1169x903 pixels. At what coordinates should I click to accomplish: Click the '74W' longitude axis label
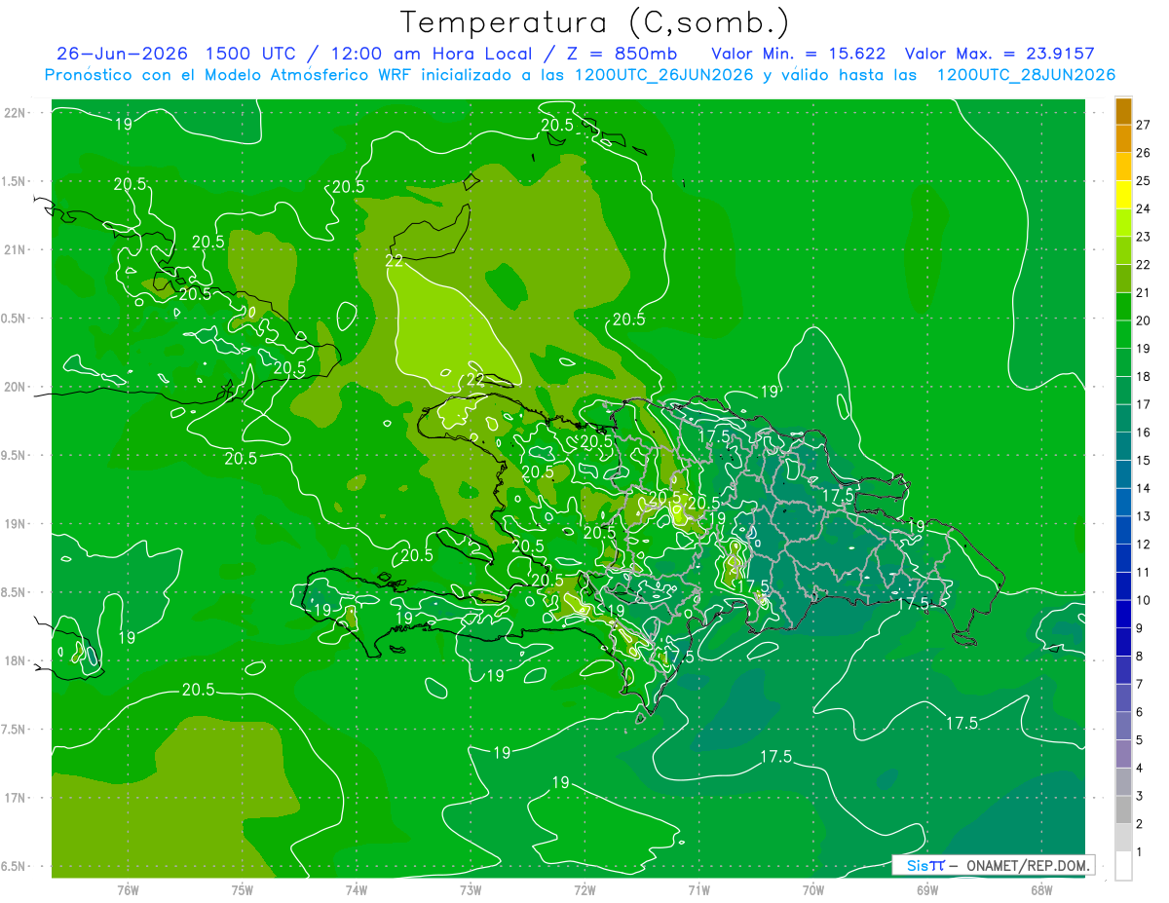click(x=357, y=889)
